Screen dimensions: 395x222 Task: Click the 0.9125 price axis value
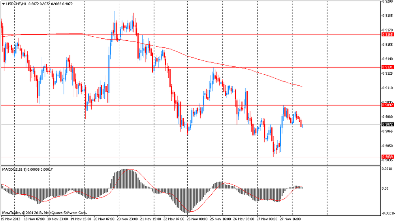[388, 73]
